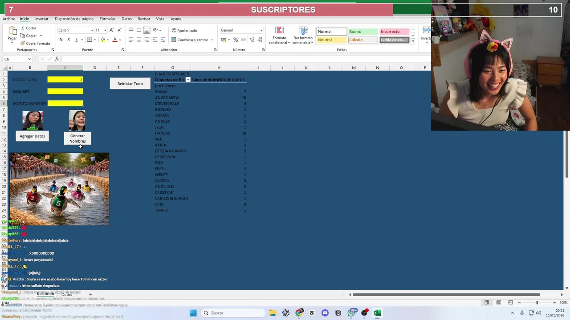Open Formato condicional menu
This screenshot has width=570, height=320.
[x=279, y=35]
